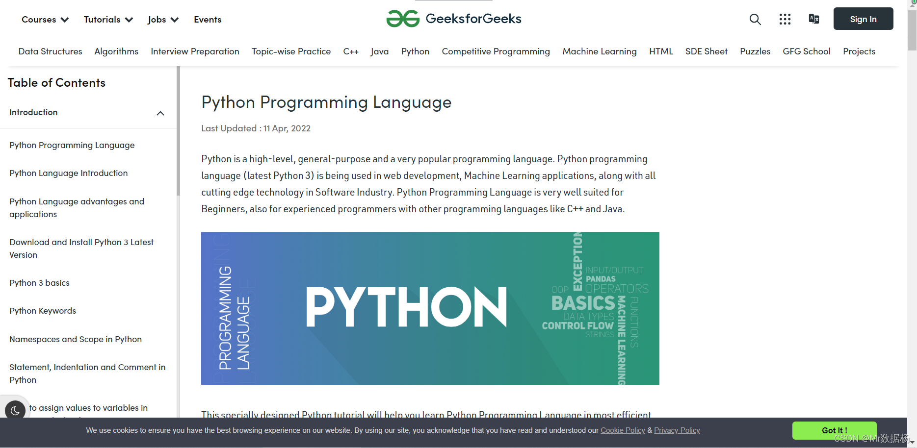Screen dimensions: 917x448
Task: Expand the Courses dropdown
Action: point(45,20)
